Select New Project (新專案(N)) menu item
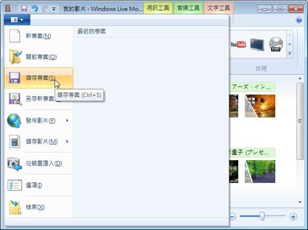 pos(39,36)
